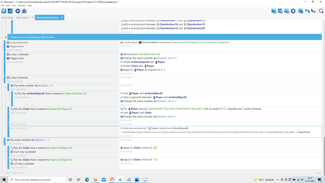Open the scene editor toolbar icon
This screenshot has width=325, height=183.
(x=10, y=11)
